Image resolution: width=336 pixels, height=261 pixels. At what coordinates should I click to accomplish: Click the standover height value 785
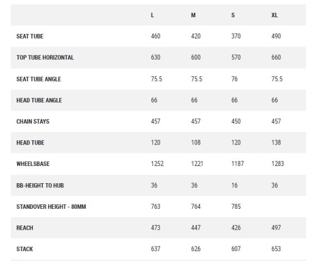click(x=236, y=207)
